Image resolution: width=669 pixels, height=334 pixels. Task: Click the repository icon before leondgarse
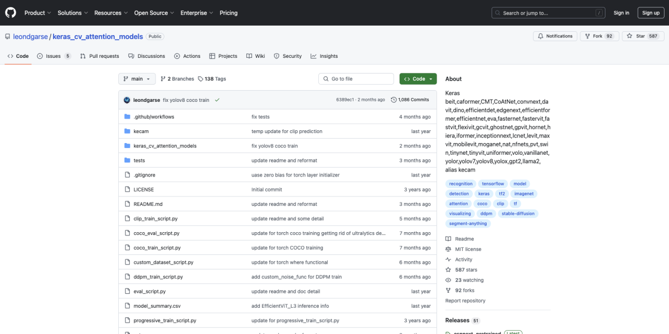tap(8, 37)
